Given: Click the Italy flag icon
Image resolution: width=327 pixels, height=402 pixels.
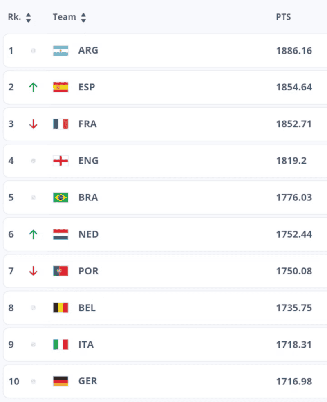Looking at the screenshot, I should tap(60, 344).
